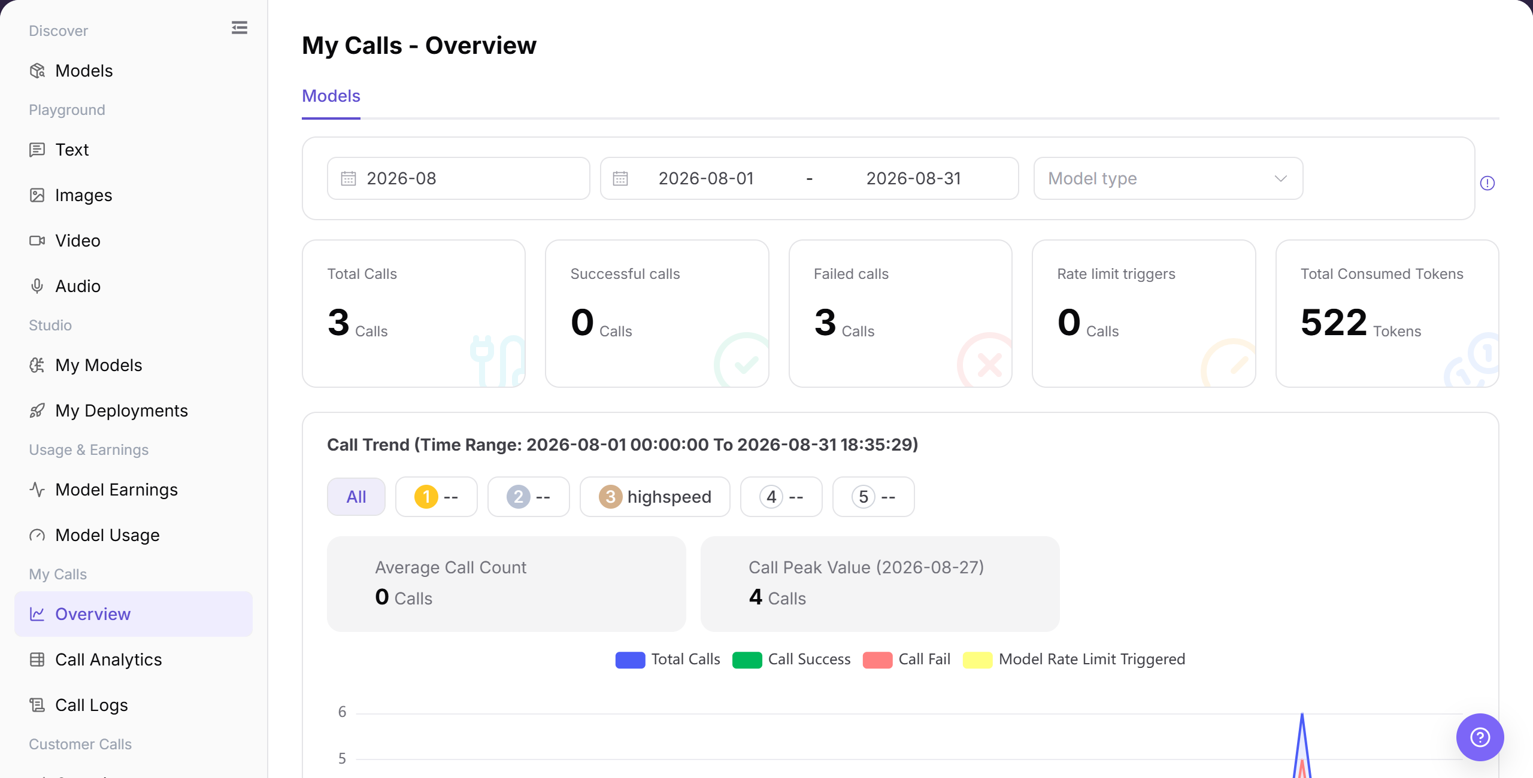Image resolution: width=1533 pixels, height=778 pixels.
Task: Open the Text playground
Action: [x=134, y=150]
